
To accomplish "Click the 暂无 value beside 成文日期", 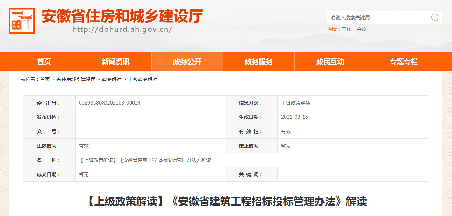I will point(84,174).
